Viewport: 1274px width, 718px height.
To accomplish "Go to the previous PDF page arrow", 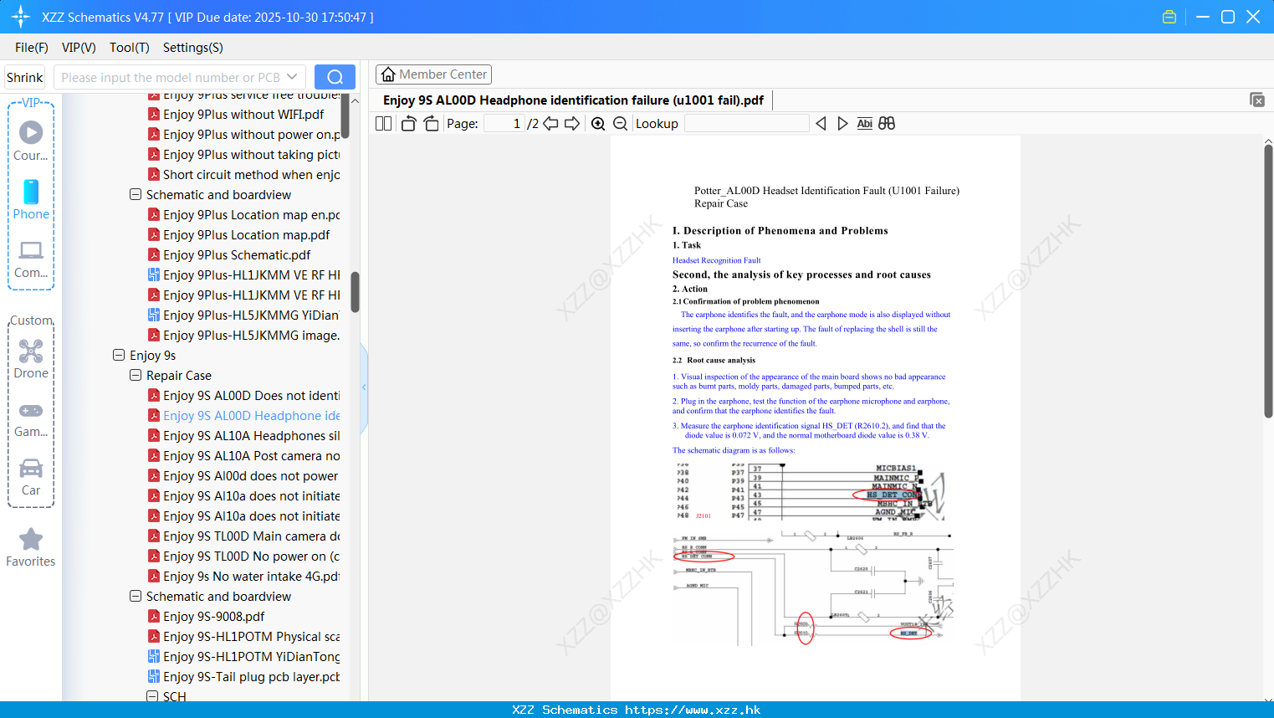I will 550,124.
